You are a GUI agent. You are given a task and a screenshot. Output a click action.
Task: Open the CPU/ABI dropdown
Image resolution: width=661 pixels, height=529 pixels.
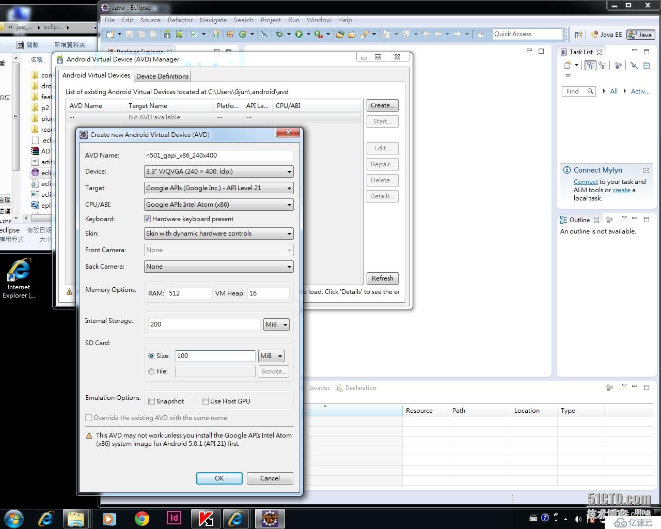(x=219, y=205)
